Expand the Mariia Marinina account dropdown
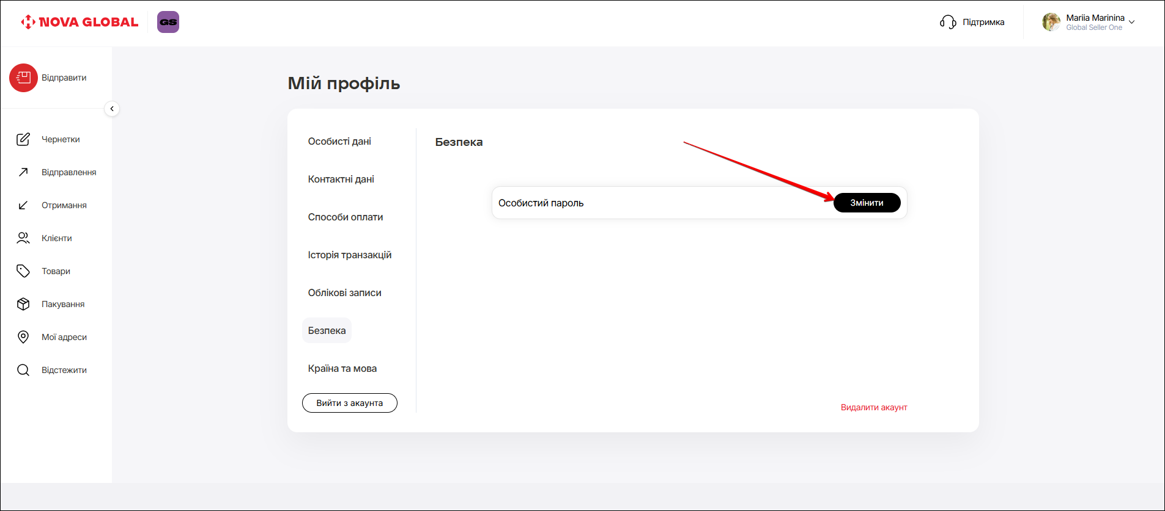 click(x=1131, y=22)
